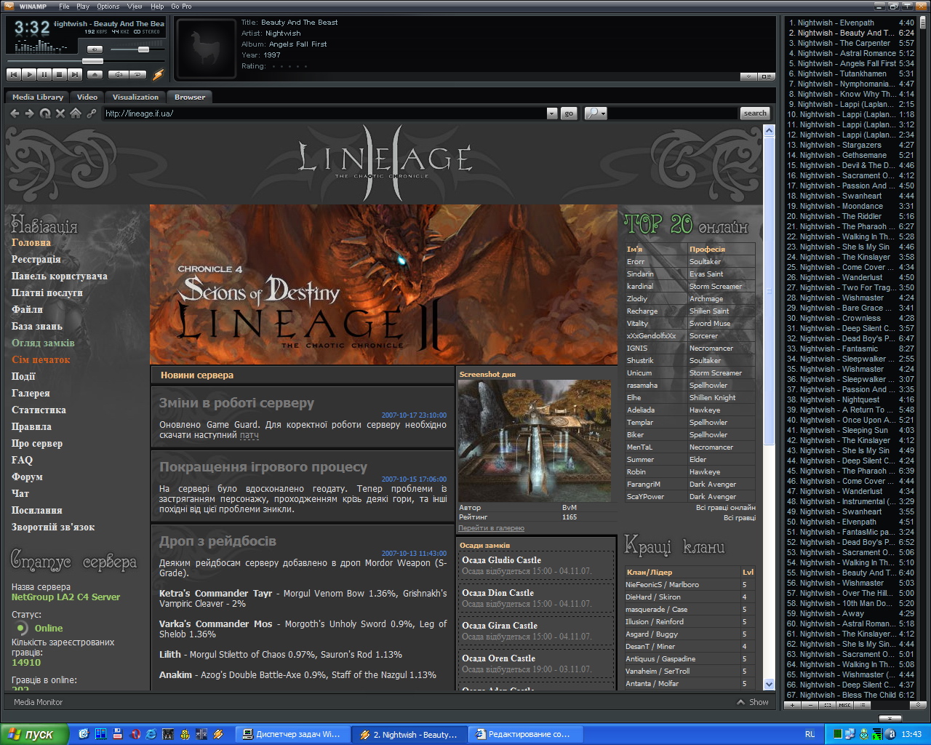Open the Windows пуск start button

[34, 734]
